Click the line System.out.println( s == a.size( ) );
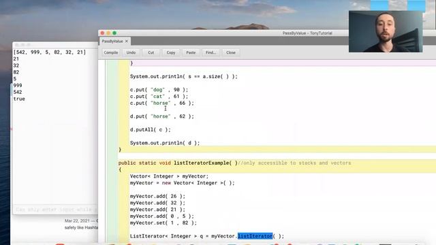 tap(184, 76)
